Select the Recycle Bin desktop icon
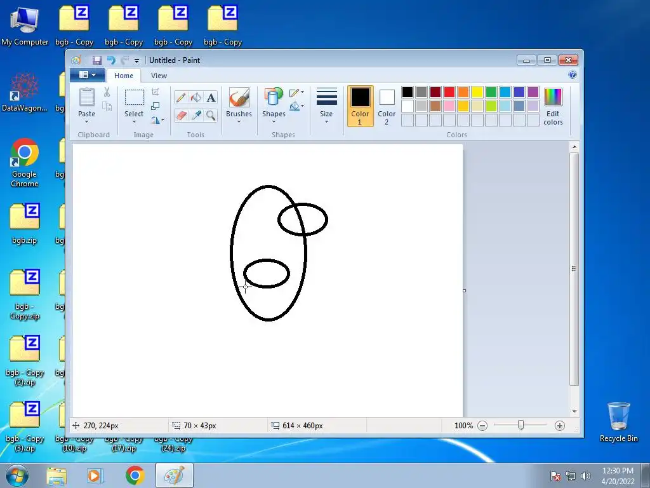 619,422
